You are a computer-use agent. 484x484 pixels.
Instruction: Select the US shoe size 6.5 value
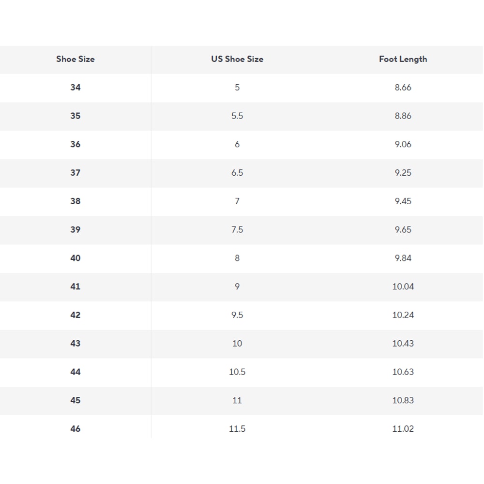pos(237,173)
